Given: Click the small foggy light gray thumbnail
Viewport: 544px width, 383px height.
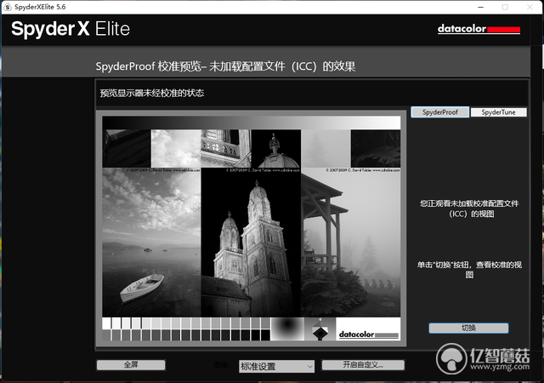Looking at the screenshot, I should [326, 148].
